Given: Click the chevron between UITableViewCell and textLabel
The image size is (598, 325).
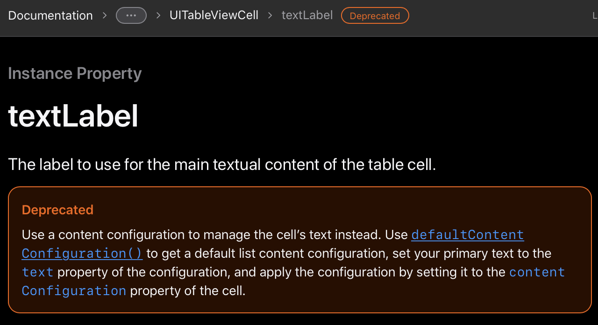Looking at the screenshot, I should pos(270,15).
